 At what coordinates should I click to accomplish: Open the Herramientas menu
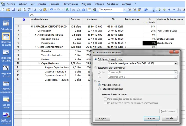(70, 4)
